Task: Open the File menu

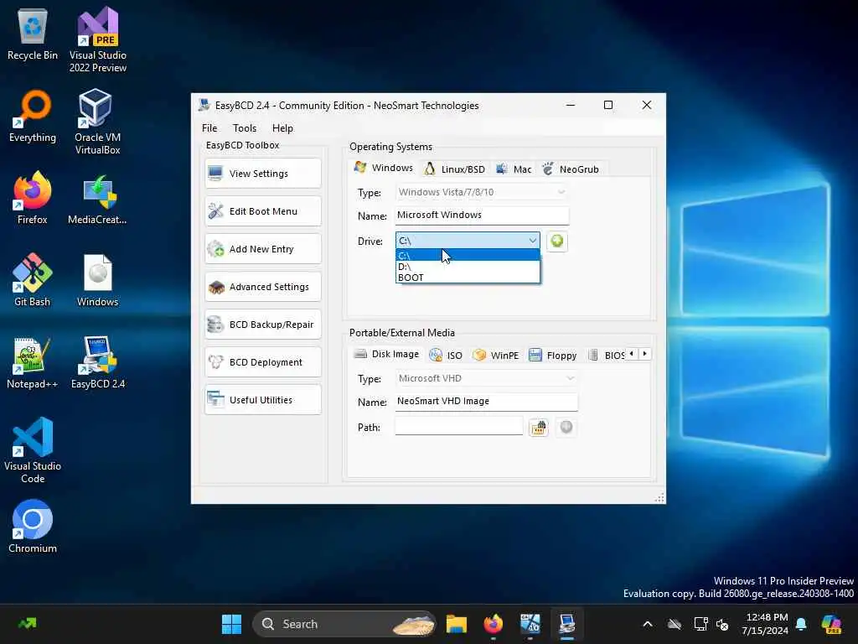Action: (x=209, y=128)
